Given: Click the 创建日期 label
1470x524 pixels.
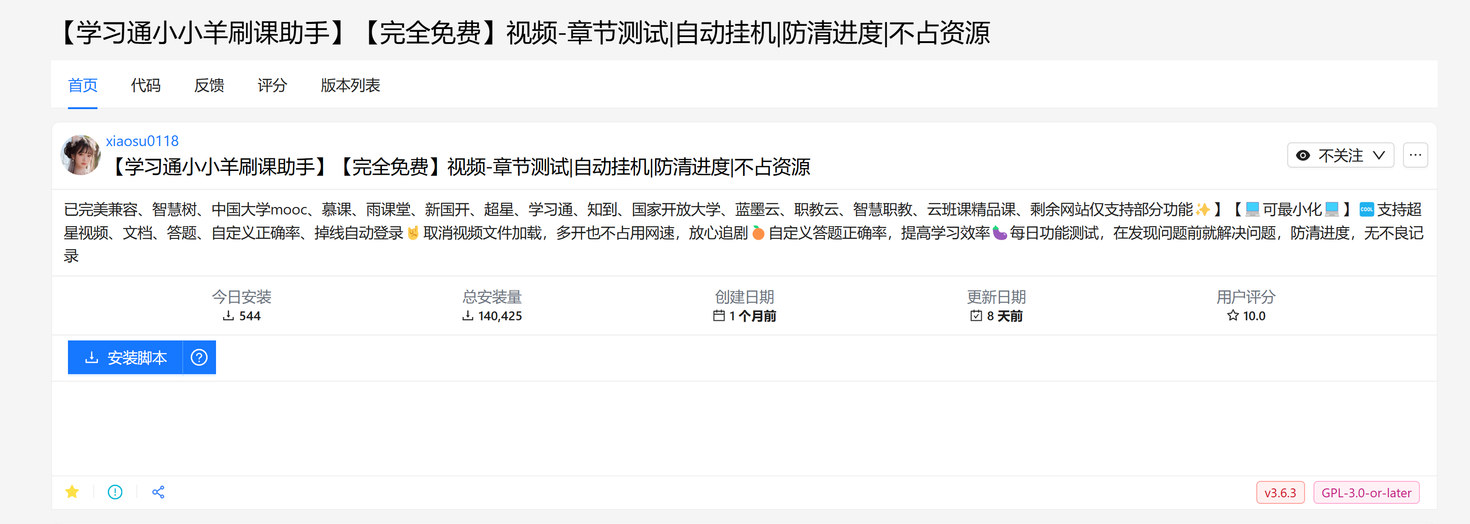Looking at the screenshot, I should 745,296.
